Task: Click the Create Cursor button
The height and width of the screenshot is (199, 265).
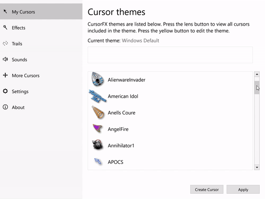Action: click(207, 189)
